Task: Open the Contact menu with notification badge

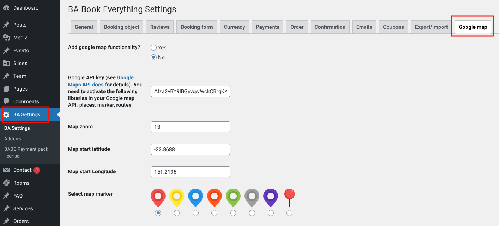Action: [x=22, y=170]
